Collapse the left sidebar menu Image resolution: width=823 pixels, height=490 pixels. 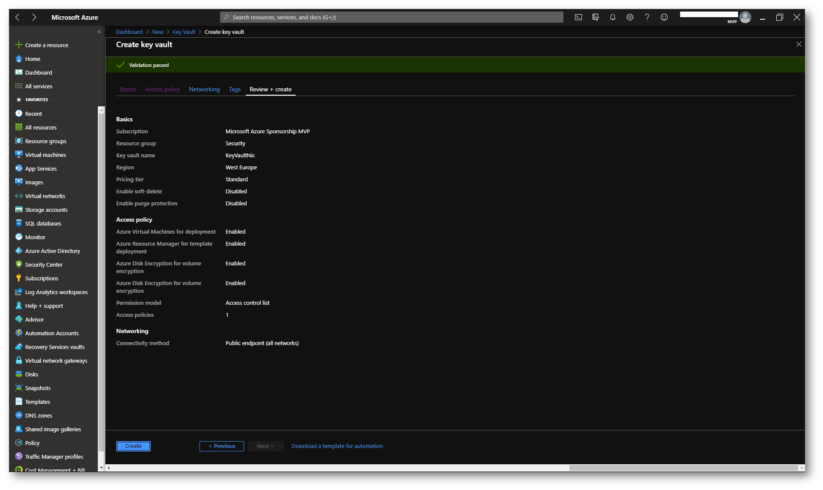tap(99, 32)
